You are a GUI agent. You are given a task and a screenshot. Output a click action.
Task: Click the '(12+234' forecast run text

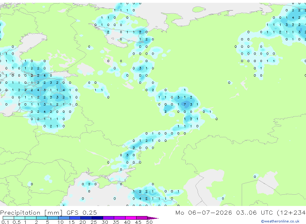click(x=291, y=213)
